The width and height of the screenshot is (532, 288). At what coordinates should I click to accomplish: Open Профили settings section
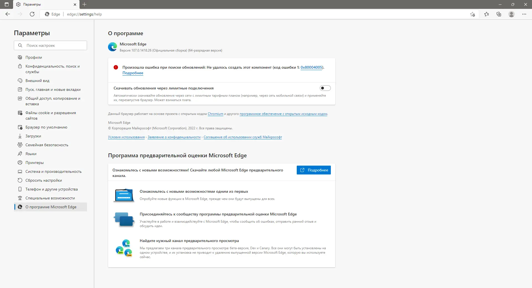pos(50,57)
